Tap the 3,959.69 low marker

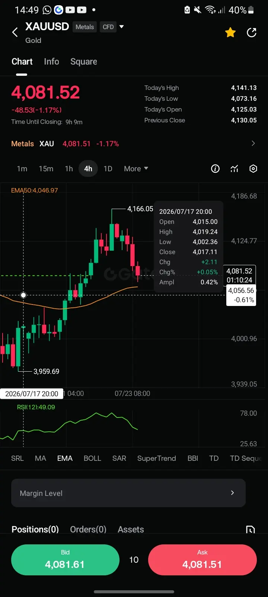[x=47, y=371]
